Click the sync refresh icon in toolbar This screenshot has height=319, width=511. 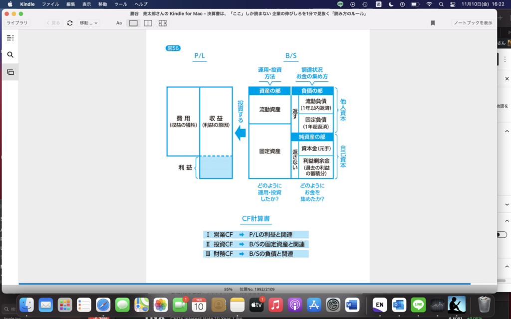(x=70, y=23)
